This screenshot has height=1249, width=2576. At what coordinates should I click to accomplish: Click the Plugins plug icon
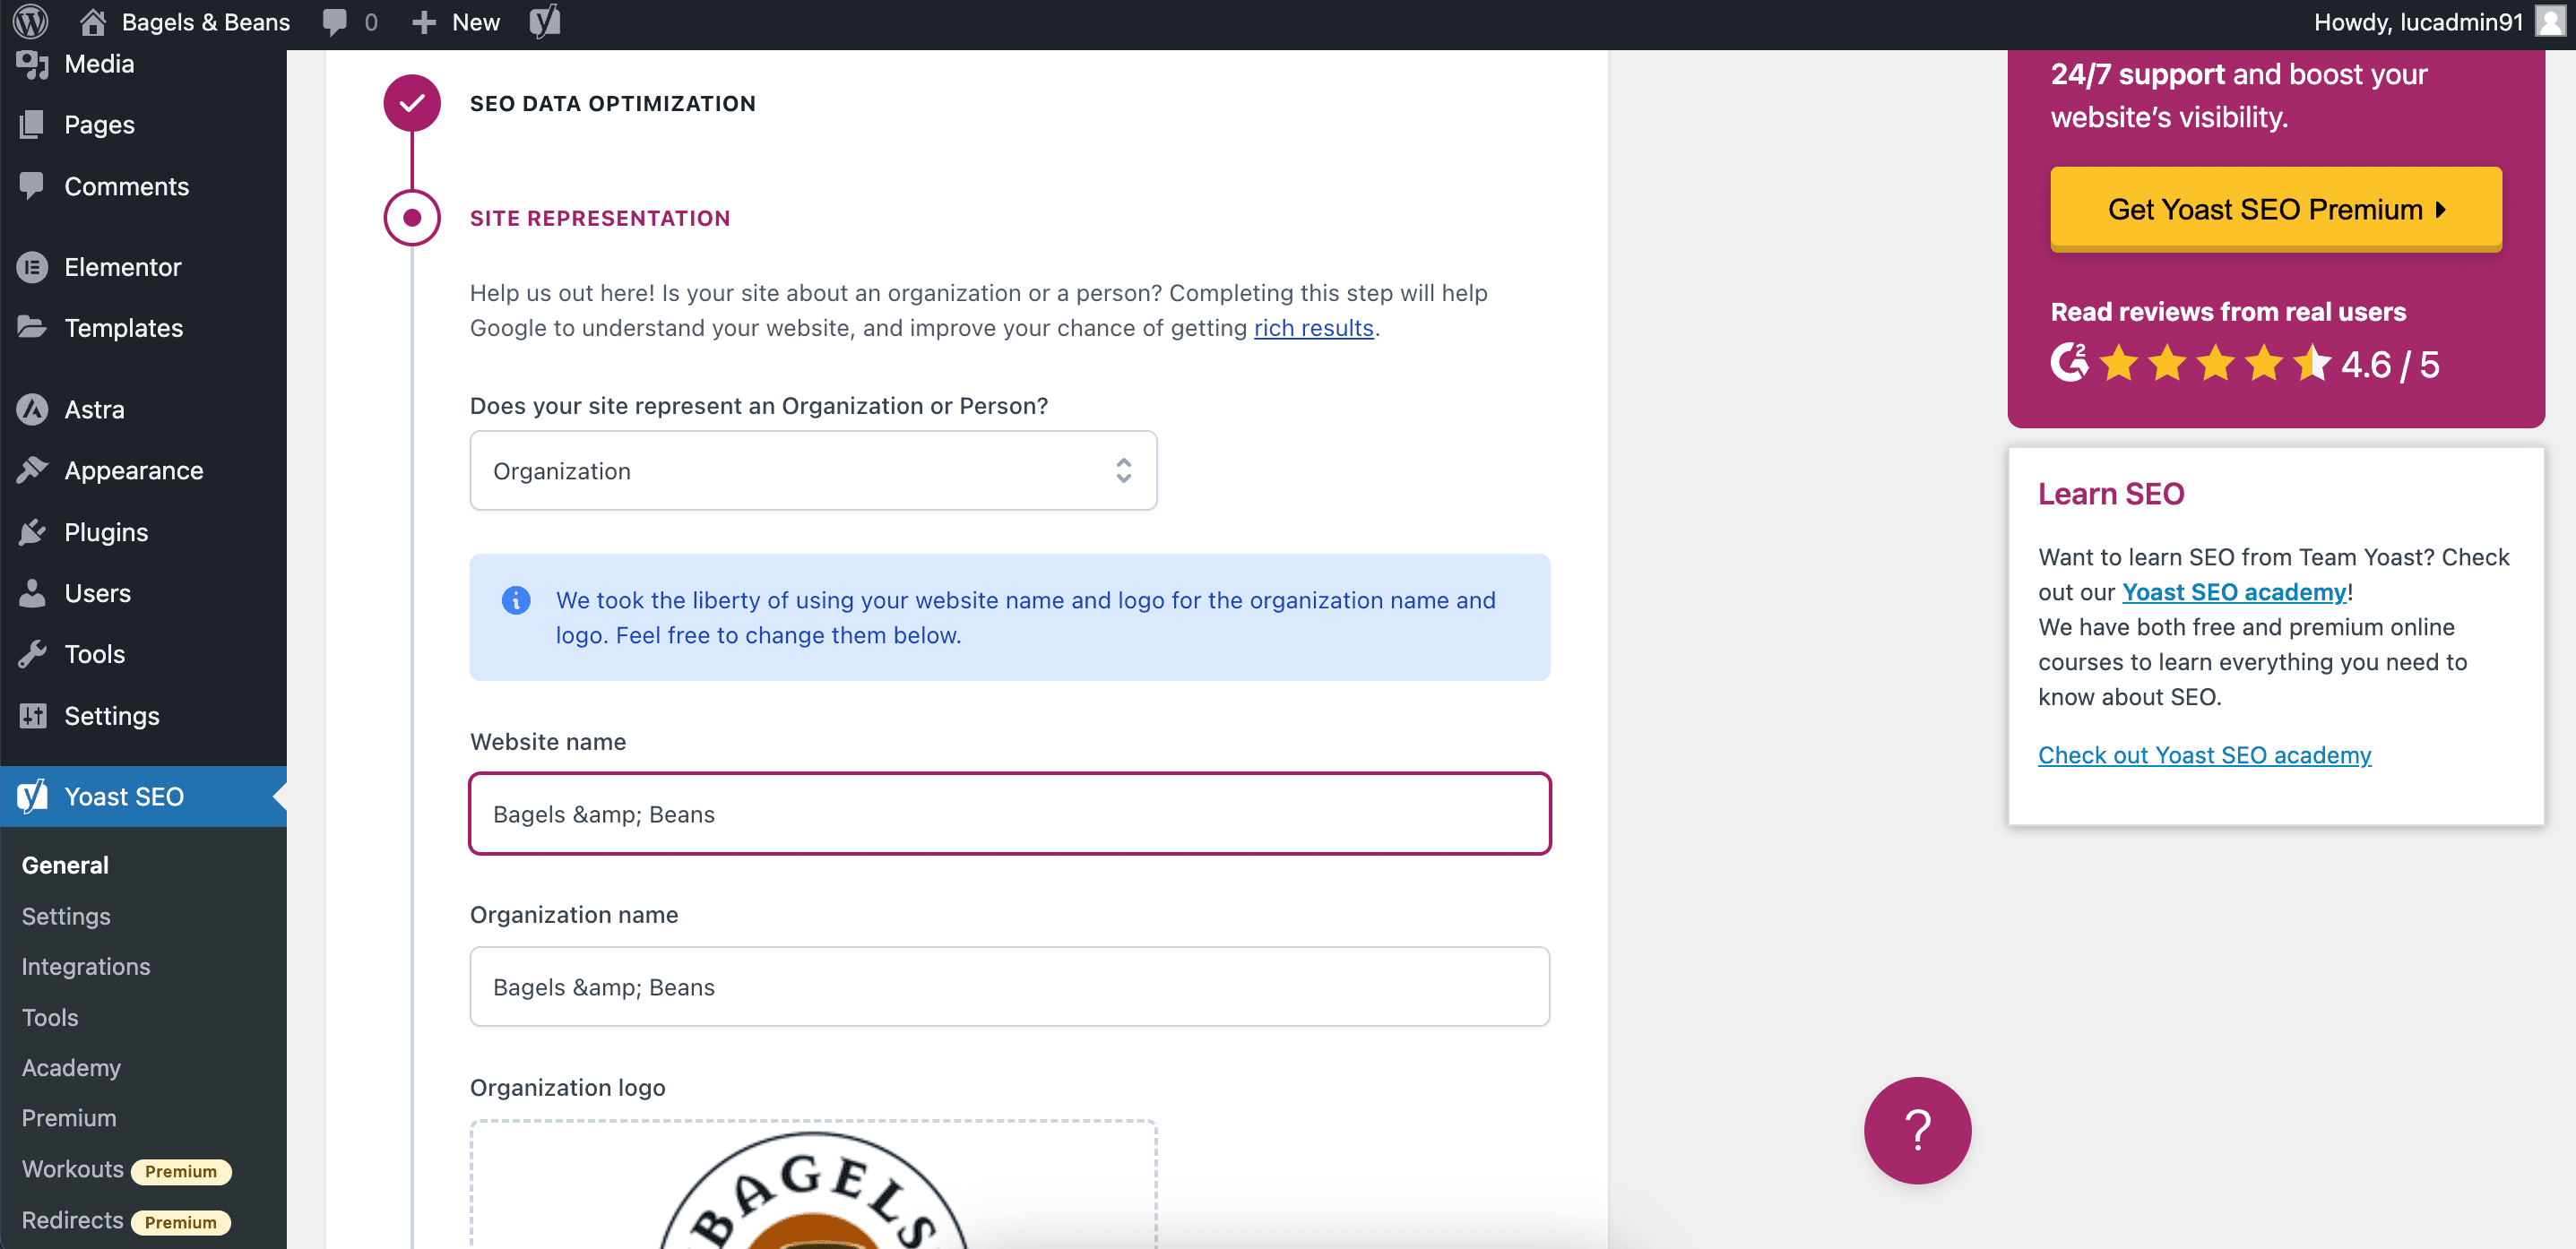(32, 532)
